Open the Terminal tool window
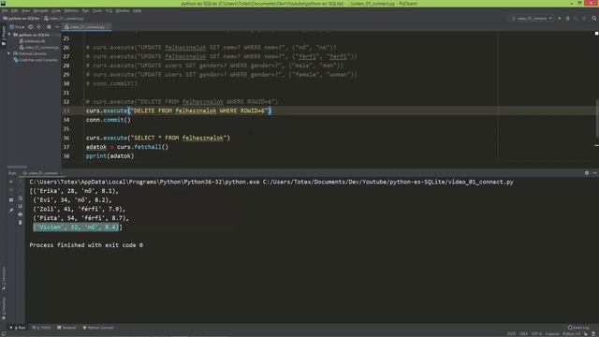Viewport: 599px width, 337px height. pyautogui.click(x=66, y=328)
